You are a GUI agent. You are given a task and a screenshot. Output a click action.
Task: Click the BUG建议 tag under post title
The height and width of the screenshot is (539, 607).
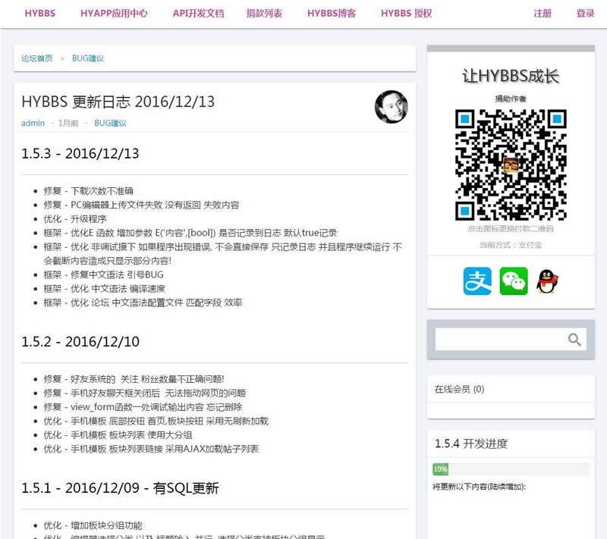[x=110, y=123]
